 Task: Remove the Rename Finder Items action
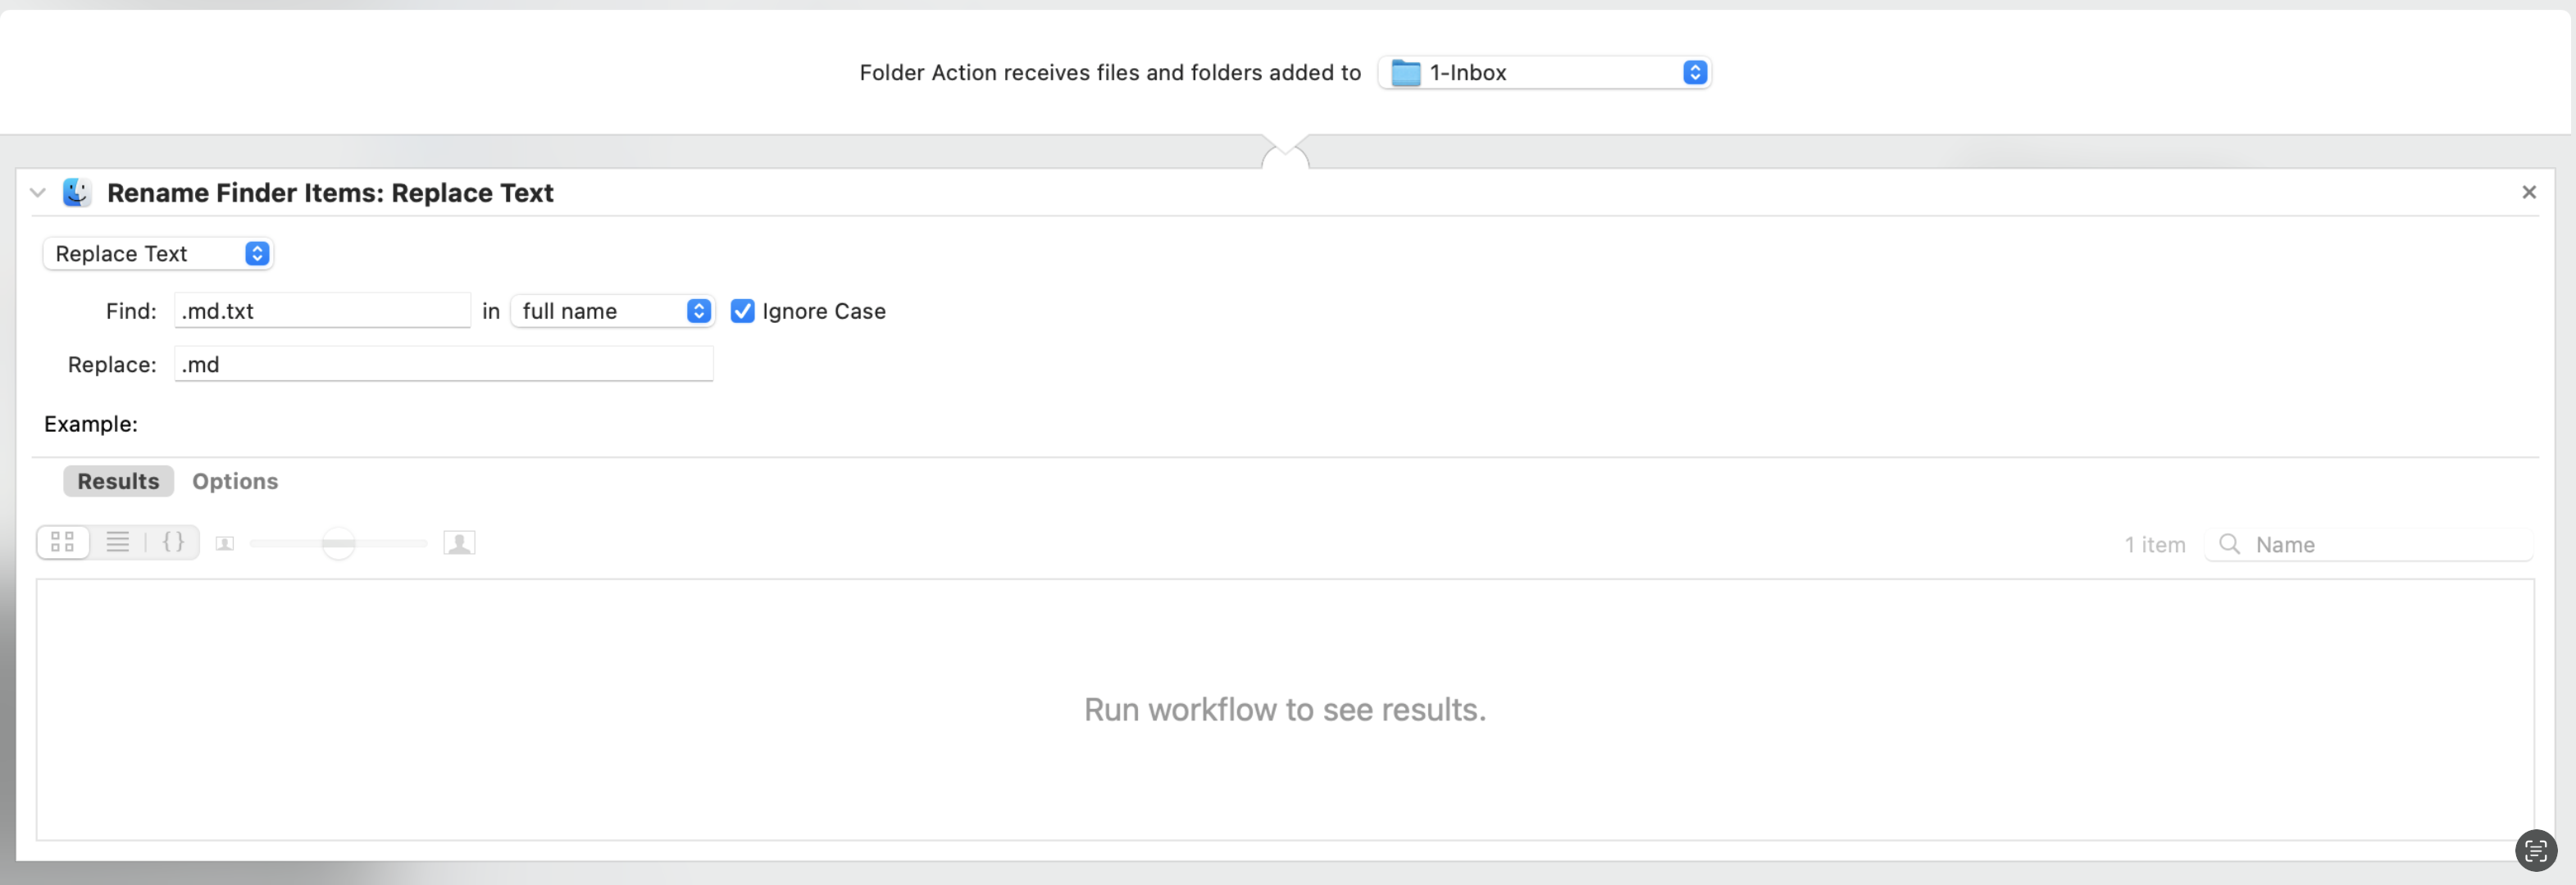[x=2528, y=192]
